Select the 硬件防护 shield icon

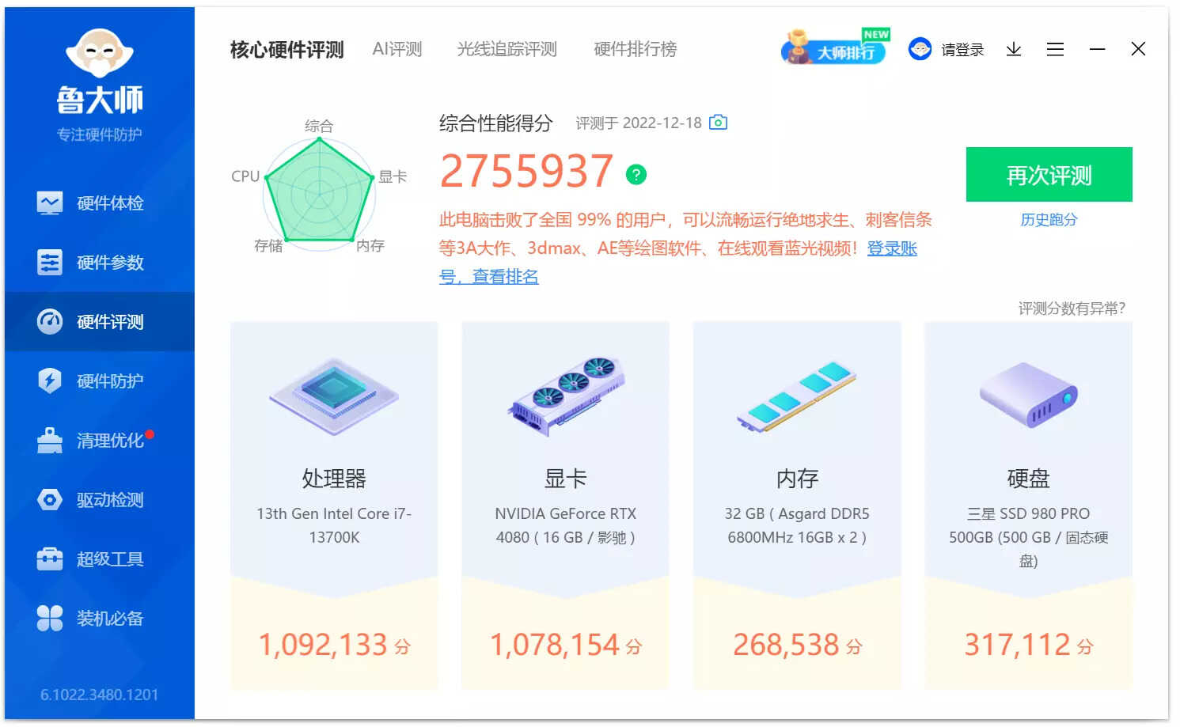pyautogui.click(x=50, y=381)
